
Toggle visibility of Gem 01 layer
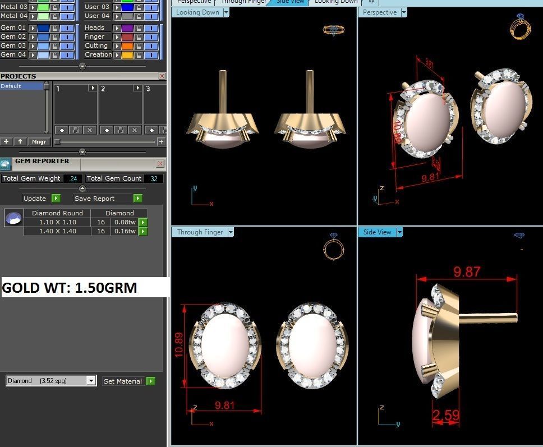coord(67,27)
